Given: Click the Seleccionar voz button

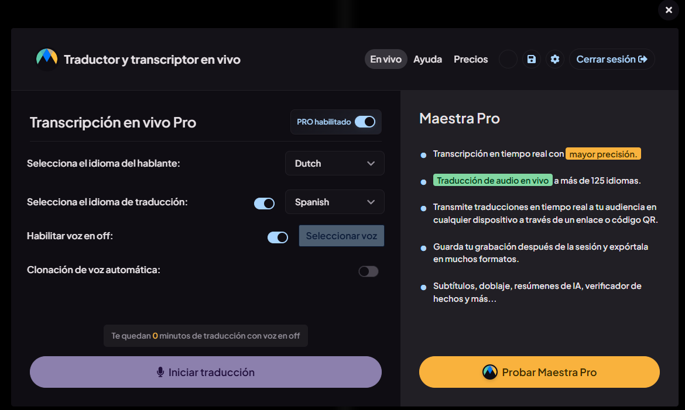Looking at the screenshot, I should click(x=342, y=236).
